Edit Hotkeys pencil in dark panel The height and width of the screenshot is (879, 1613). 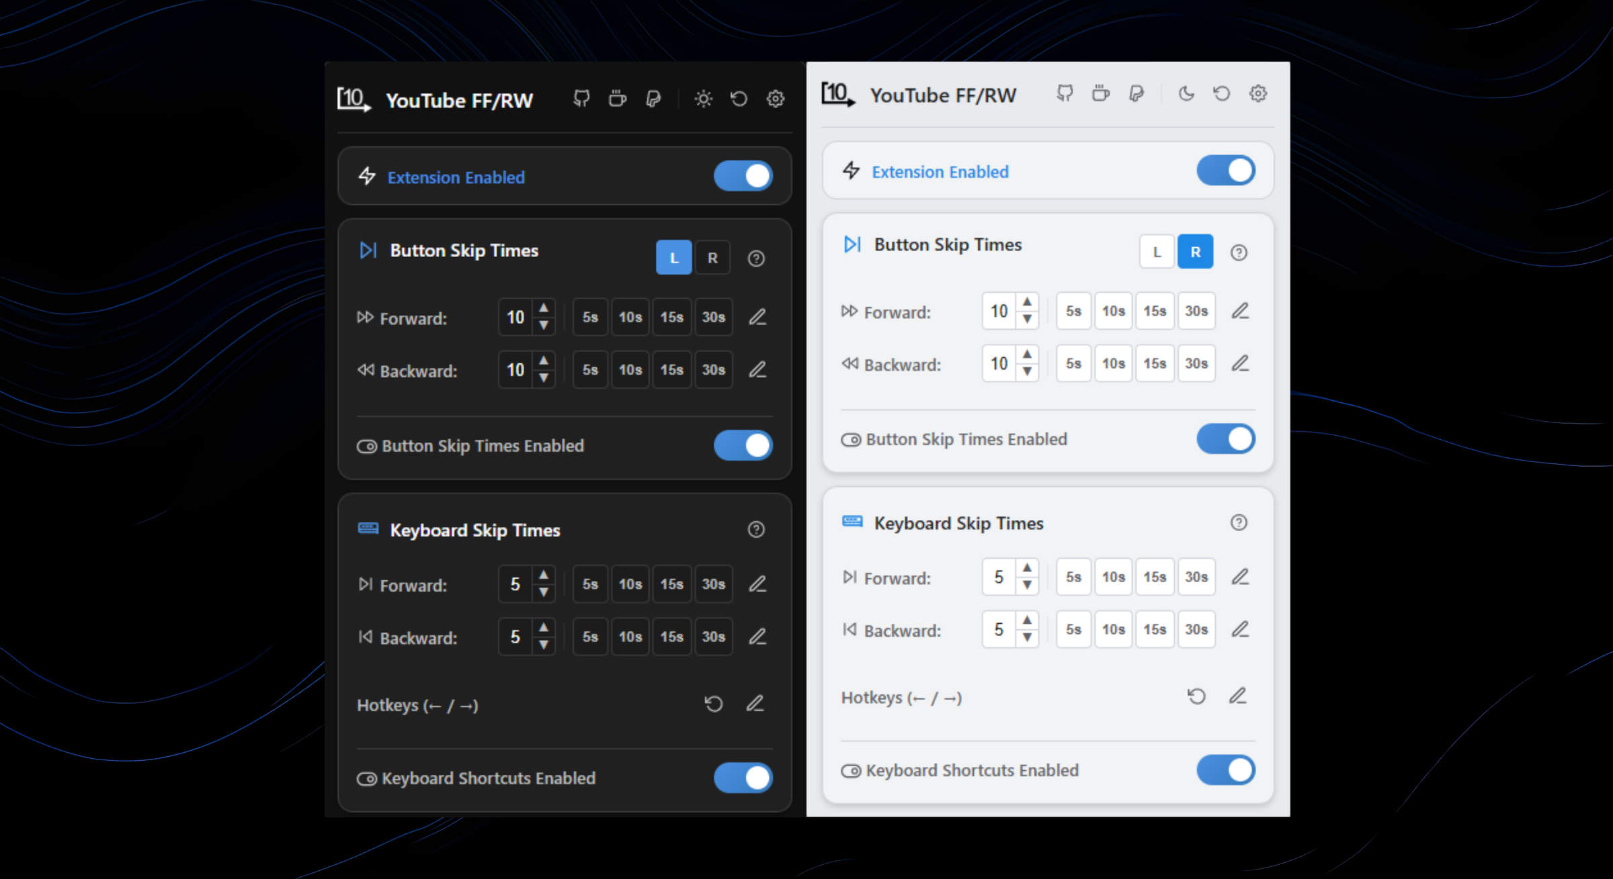pos(755,704)
